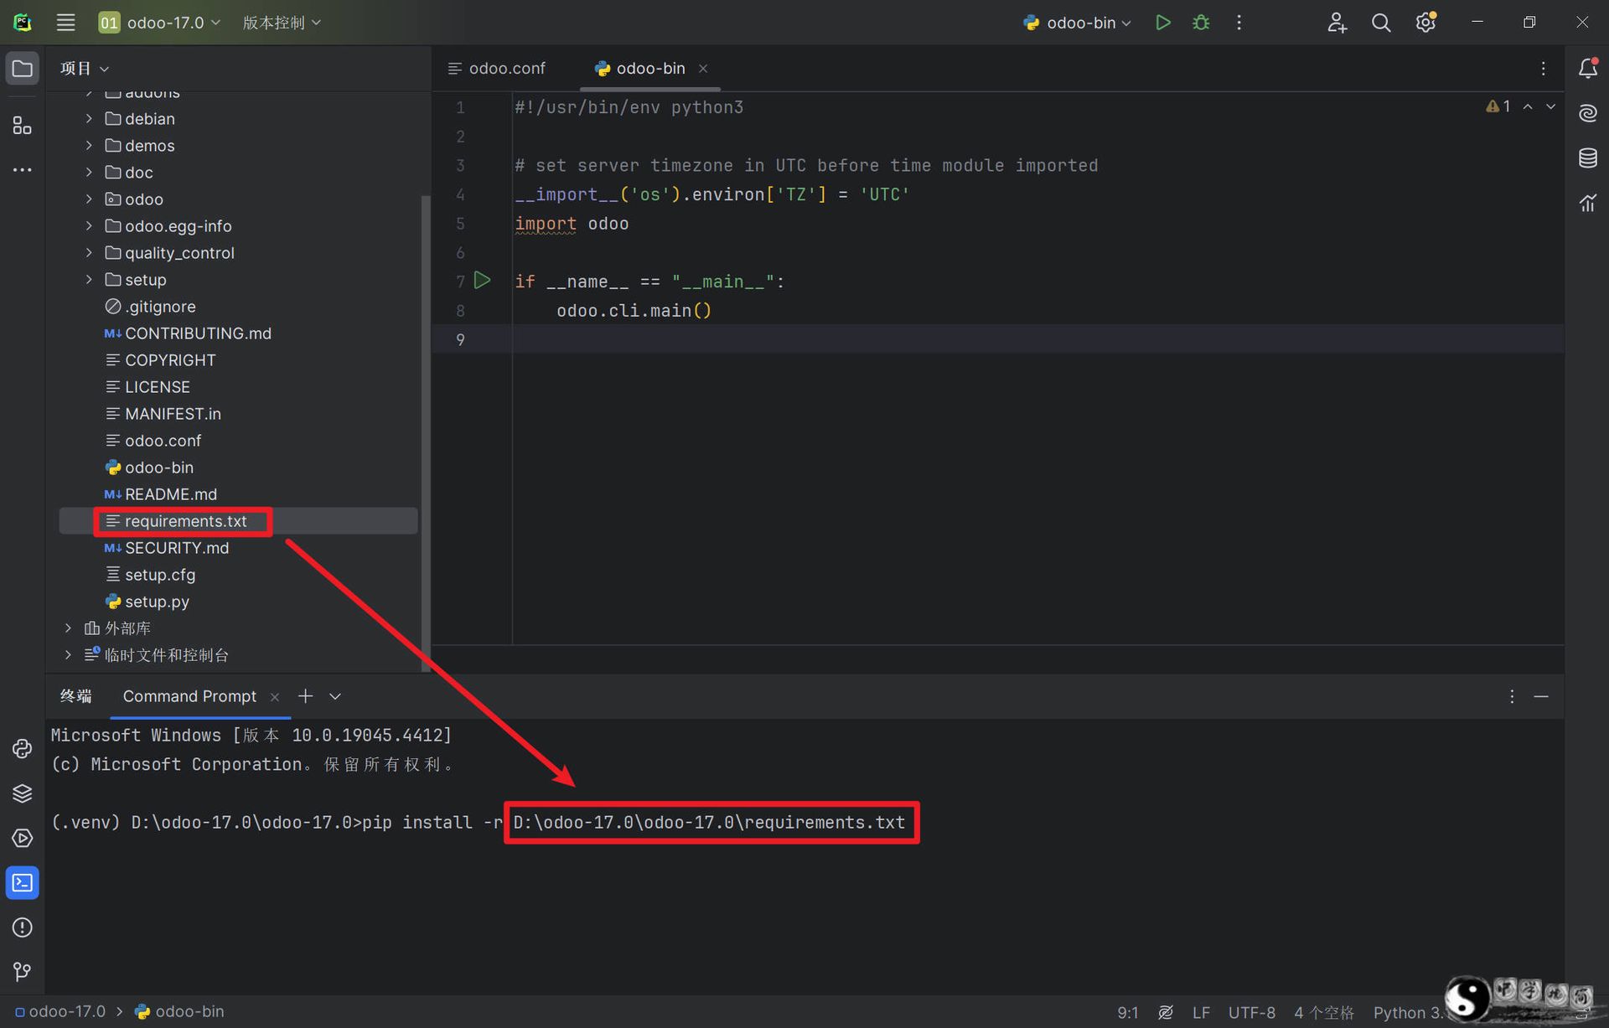Toggle the read-only file status icon

click(1165, 1012)
